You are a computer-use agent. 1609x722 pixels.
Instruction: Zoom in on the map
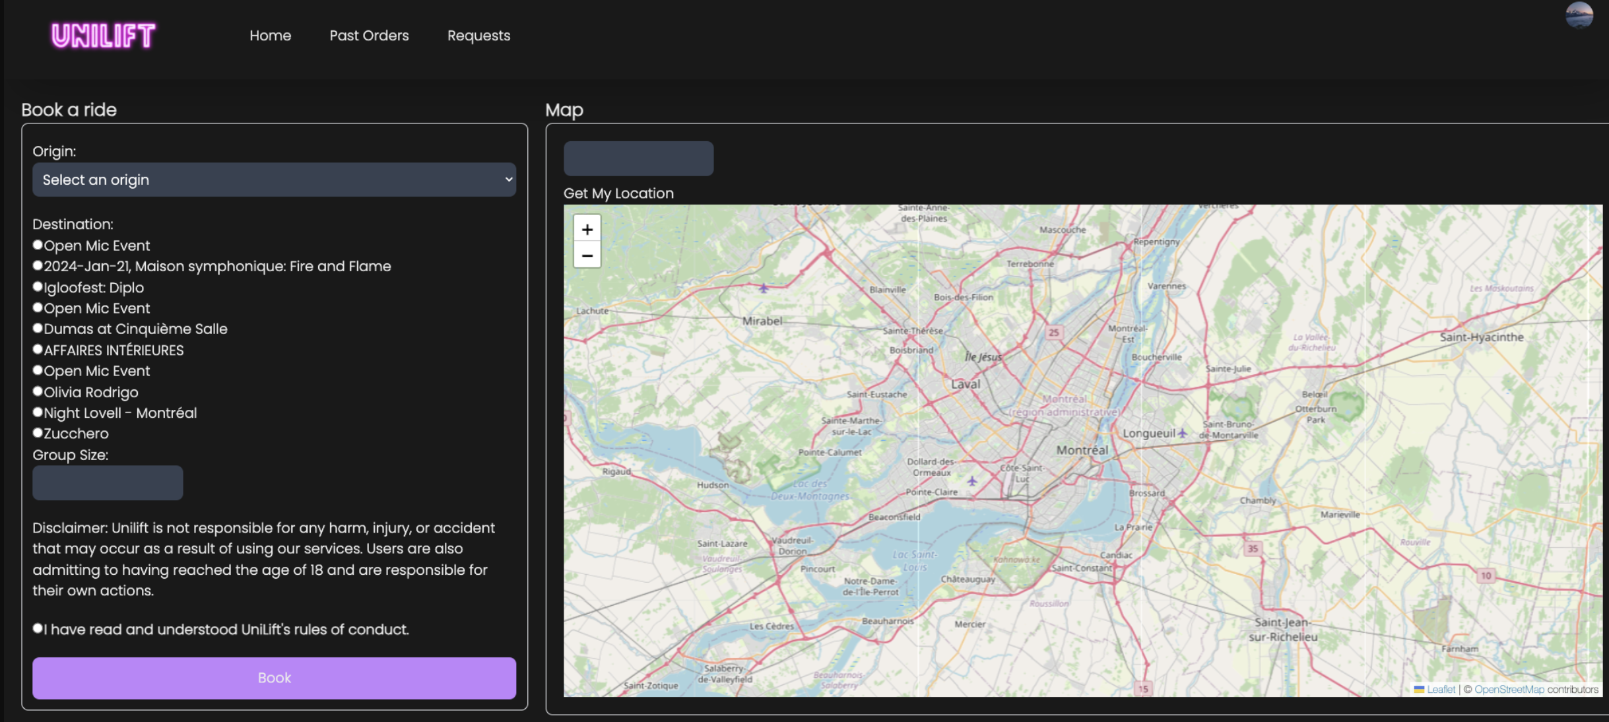point(587,229)
